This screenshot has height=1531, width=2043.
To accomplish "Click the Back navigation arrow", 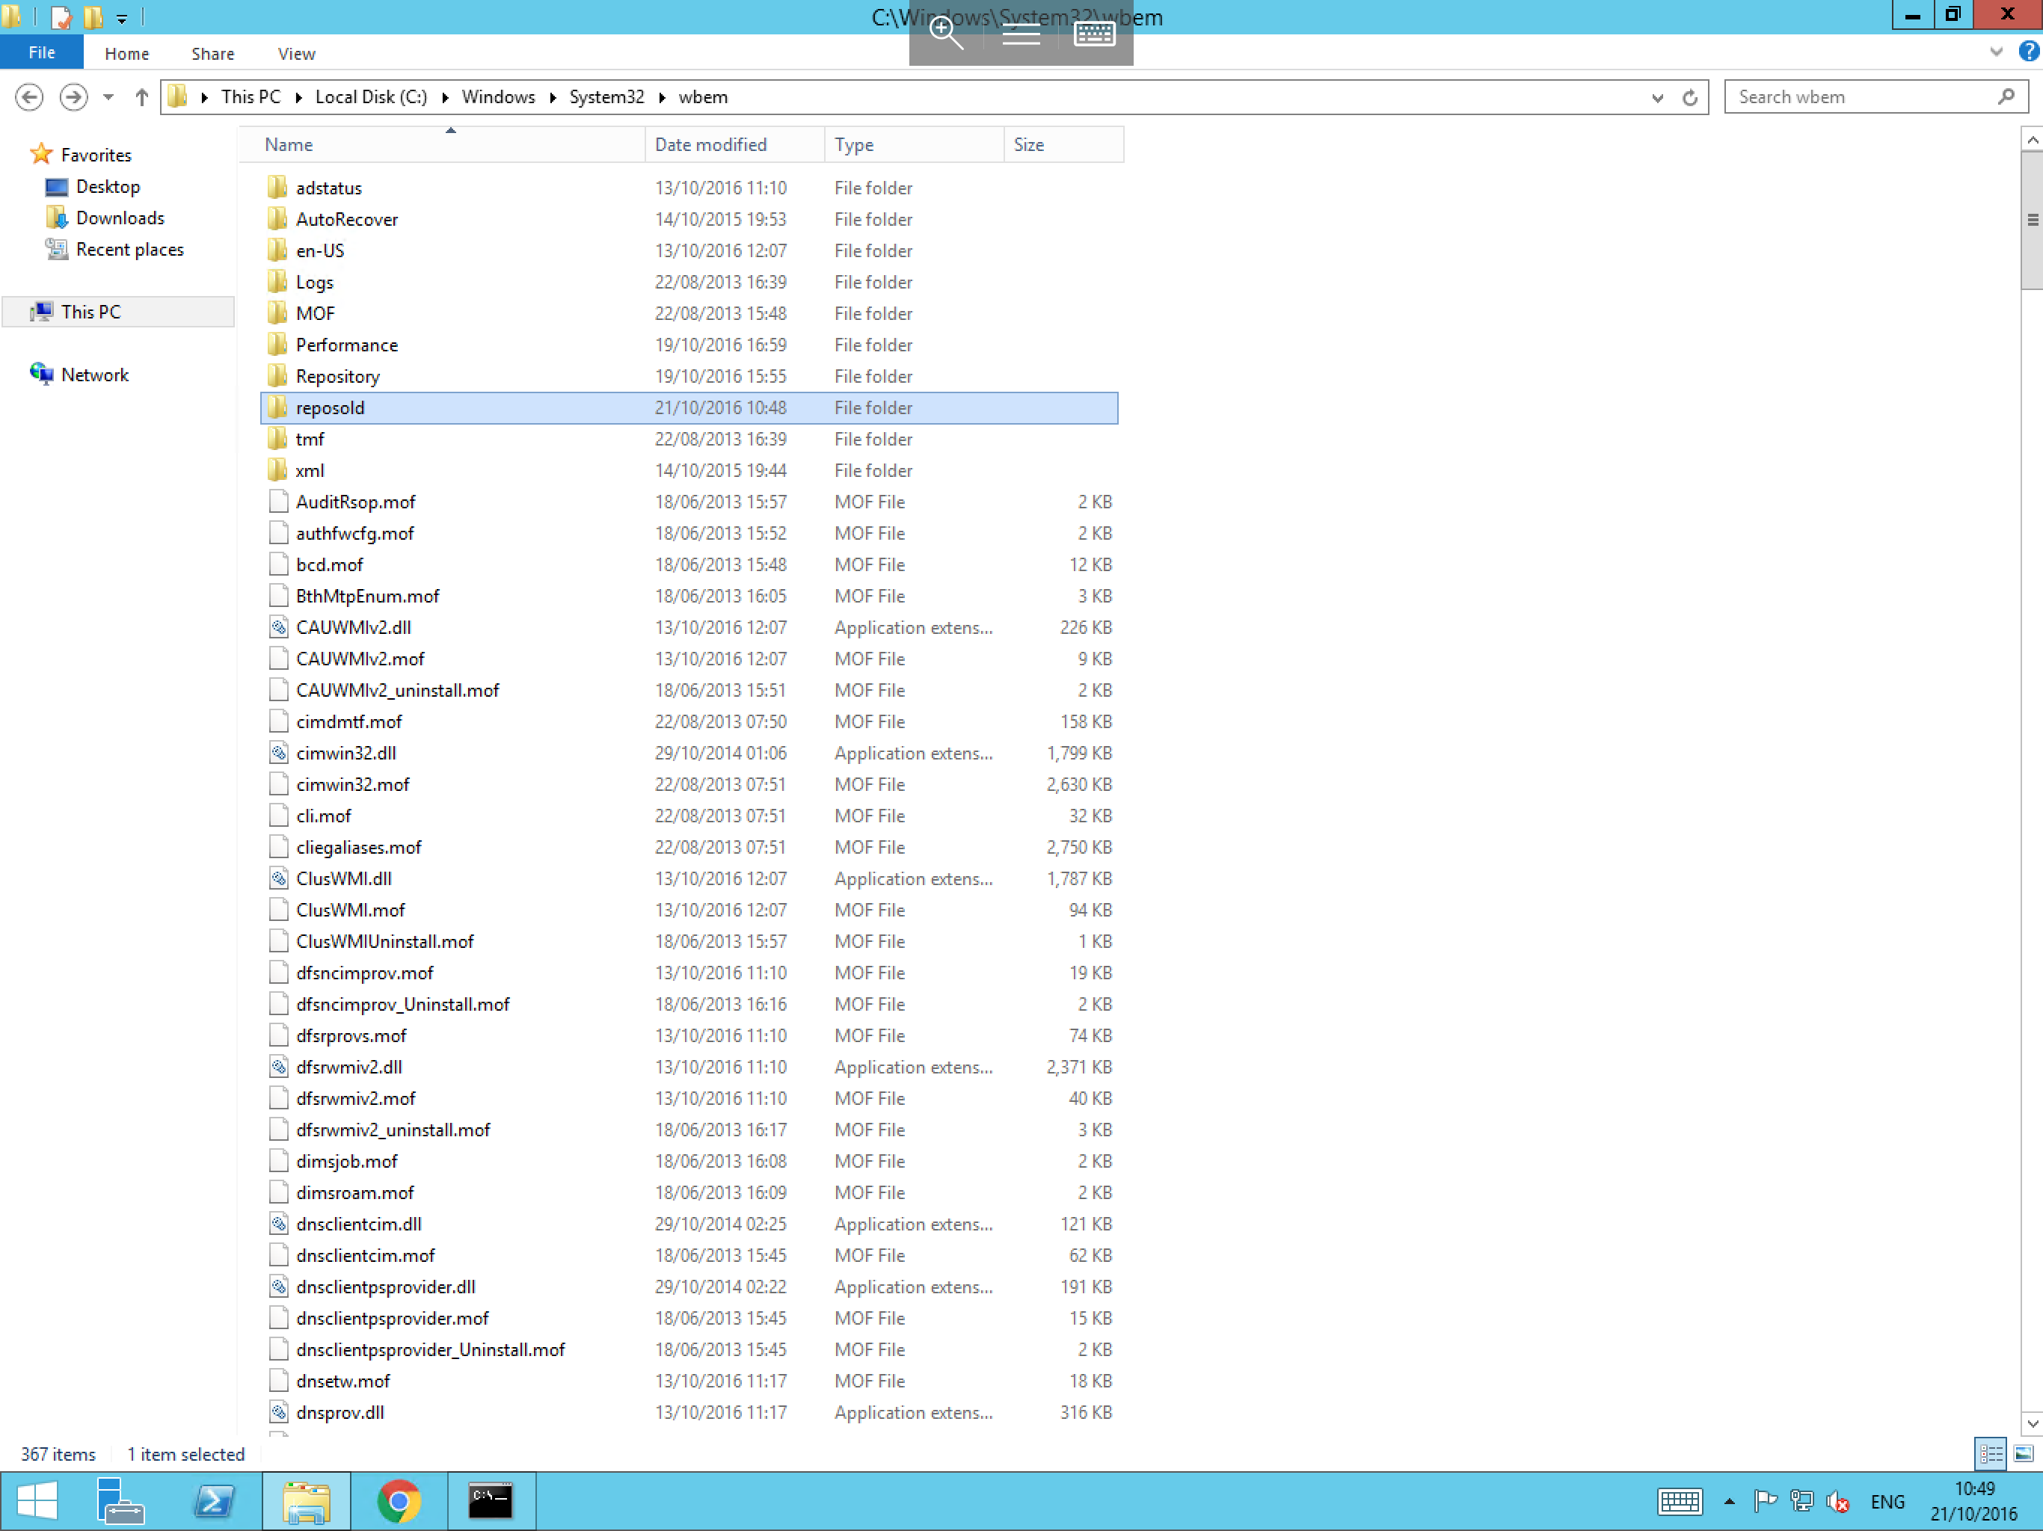I will click(30, 97).
